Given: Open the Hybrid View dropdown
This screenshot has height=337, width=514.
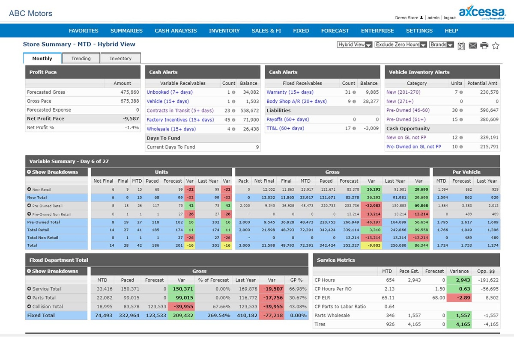Looking at the screenshot, I should point(355,44).
